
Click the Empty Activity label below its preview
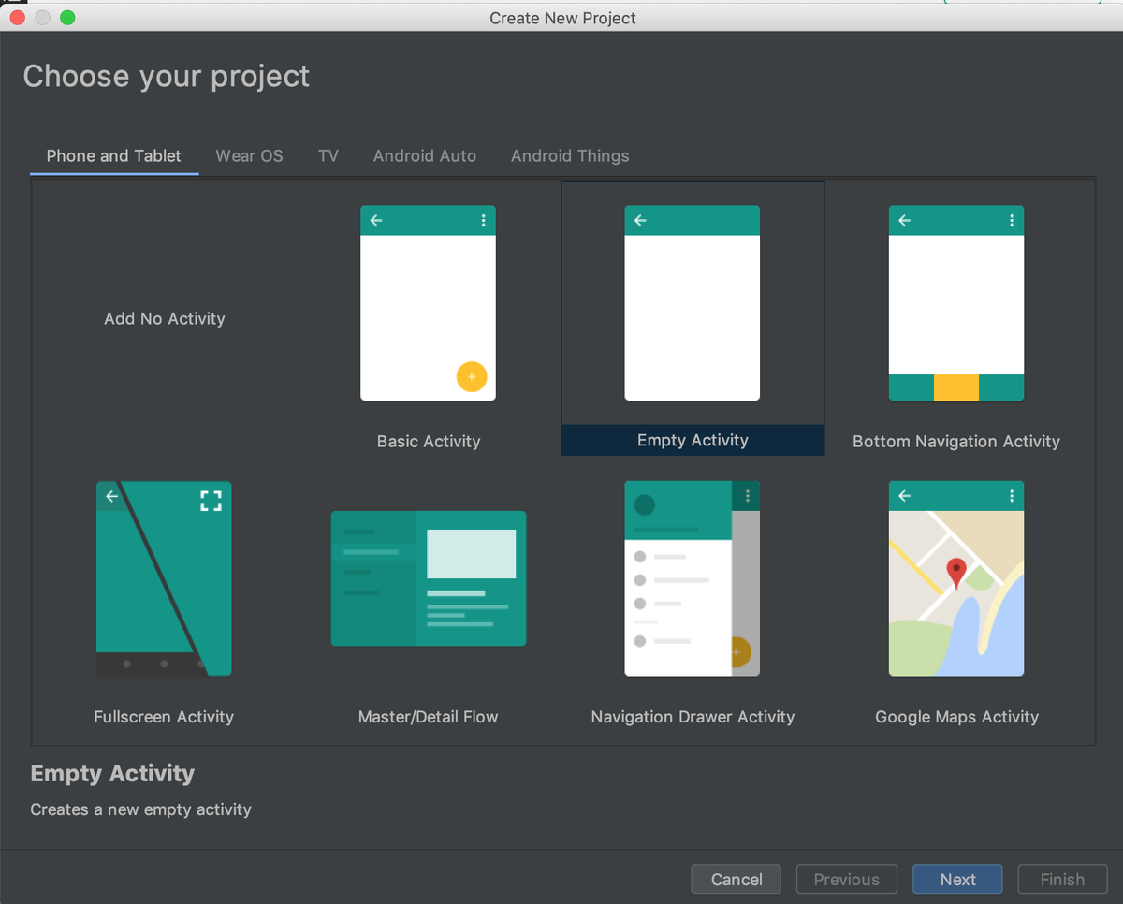(x=692, y=440)
